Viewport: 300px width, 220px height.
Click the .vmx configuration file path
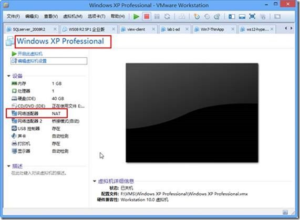[184, 194]
